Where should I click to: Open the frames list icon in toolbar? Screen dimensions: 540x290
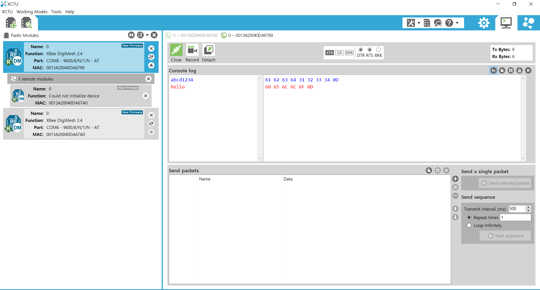tap(427, 23)
